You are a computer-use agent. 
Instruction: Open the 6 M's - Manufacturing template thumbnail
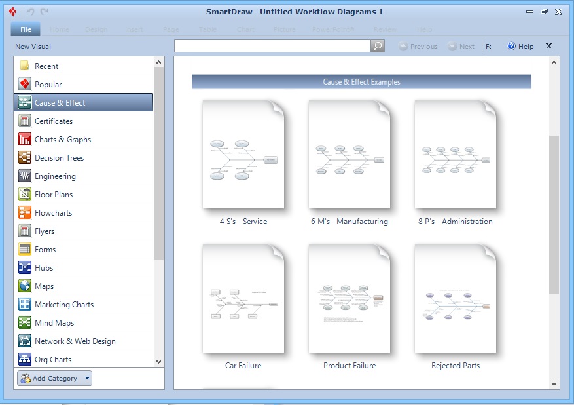(x=350, y=155)
